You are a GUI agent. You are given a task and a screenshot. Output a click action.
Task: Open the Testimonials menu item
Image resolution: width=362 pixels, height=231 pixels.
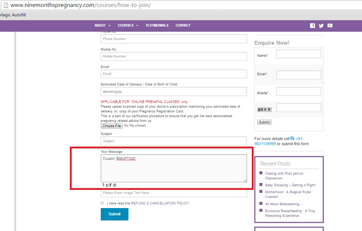[157, 25]
